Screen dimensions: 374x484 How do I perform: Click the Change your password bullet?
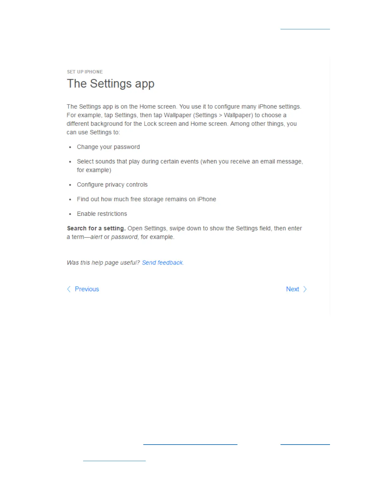[108, 147]
